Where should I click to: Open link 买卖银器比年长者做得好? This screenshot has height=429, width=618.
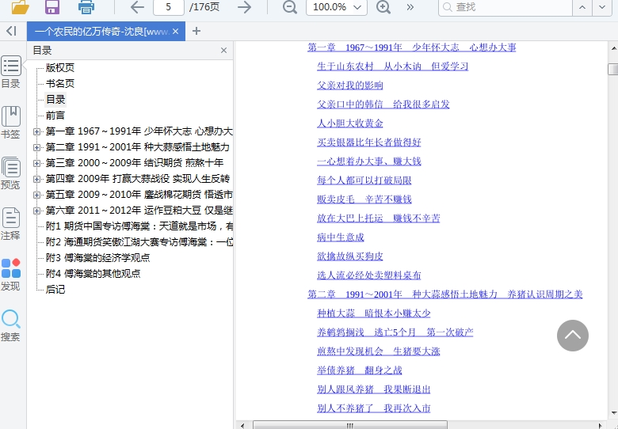coord(369,142)
